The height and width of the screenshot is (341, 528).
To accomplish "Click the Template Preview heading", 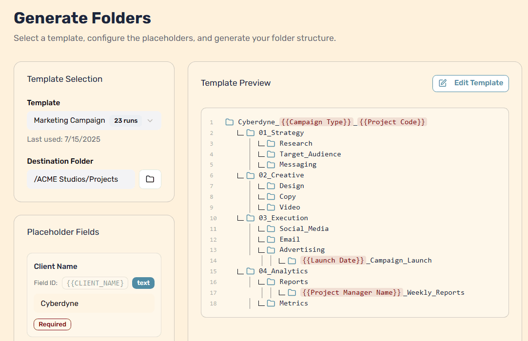I will tap(235, 83).
